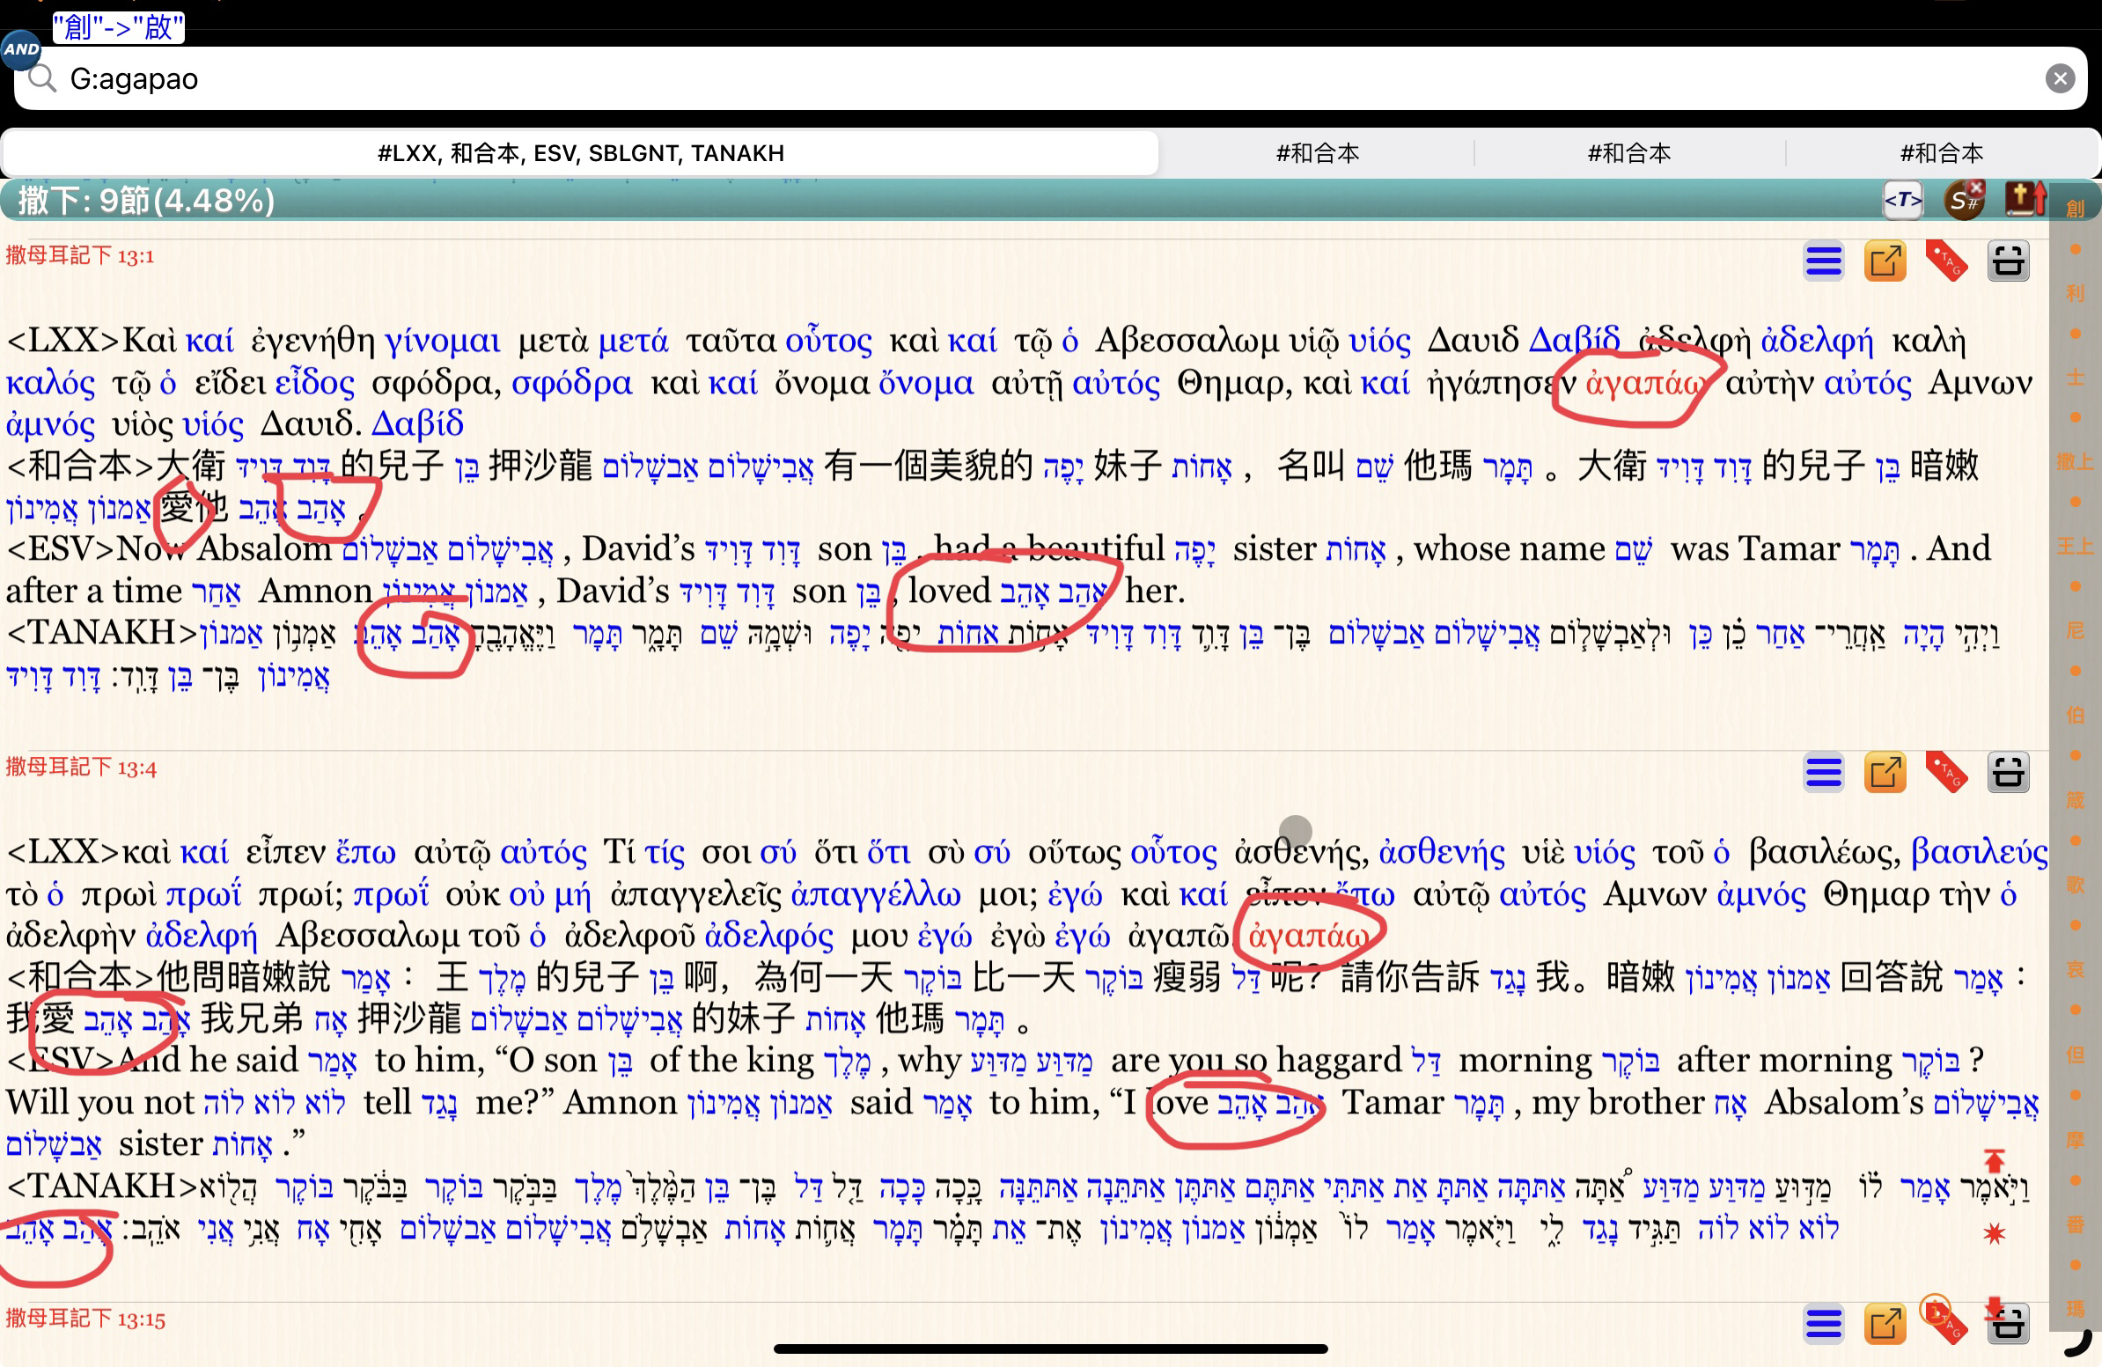The width and height of the screenshot is (2102, 1367).
Task: Clear the G:agapao search text with the X
Action: coord(2062,78)
